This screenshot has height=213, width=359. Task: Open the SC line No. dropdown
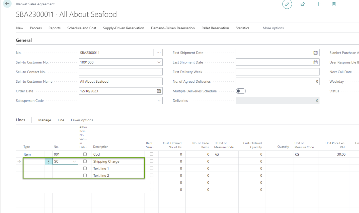[x=74, y=161]
